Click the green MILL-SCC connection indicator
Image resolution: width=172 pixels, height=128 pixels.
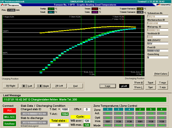[10, 117]
